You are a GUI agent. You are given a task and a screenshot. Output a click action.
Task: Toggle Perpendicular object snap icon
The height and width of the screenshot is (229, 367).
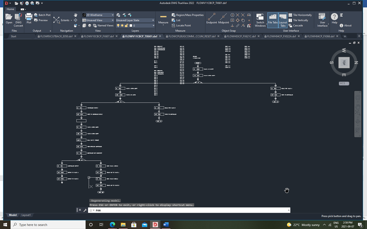pos(232,25)
